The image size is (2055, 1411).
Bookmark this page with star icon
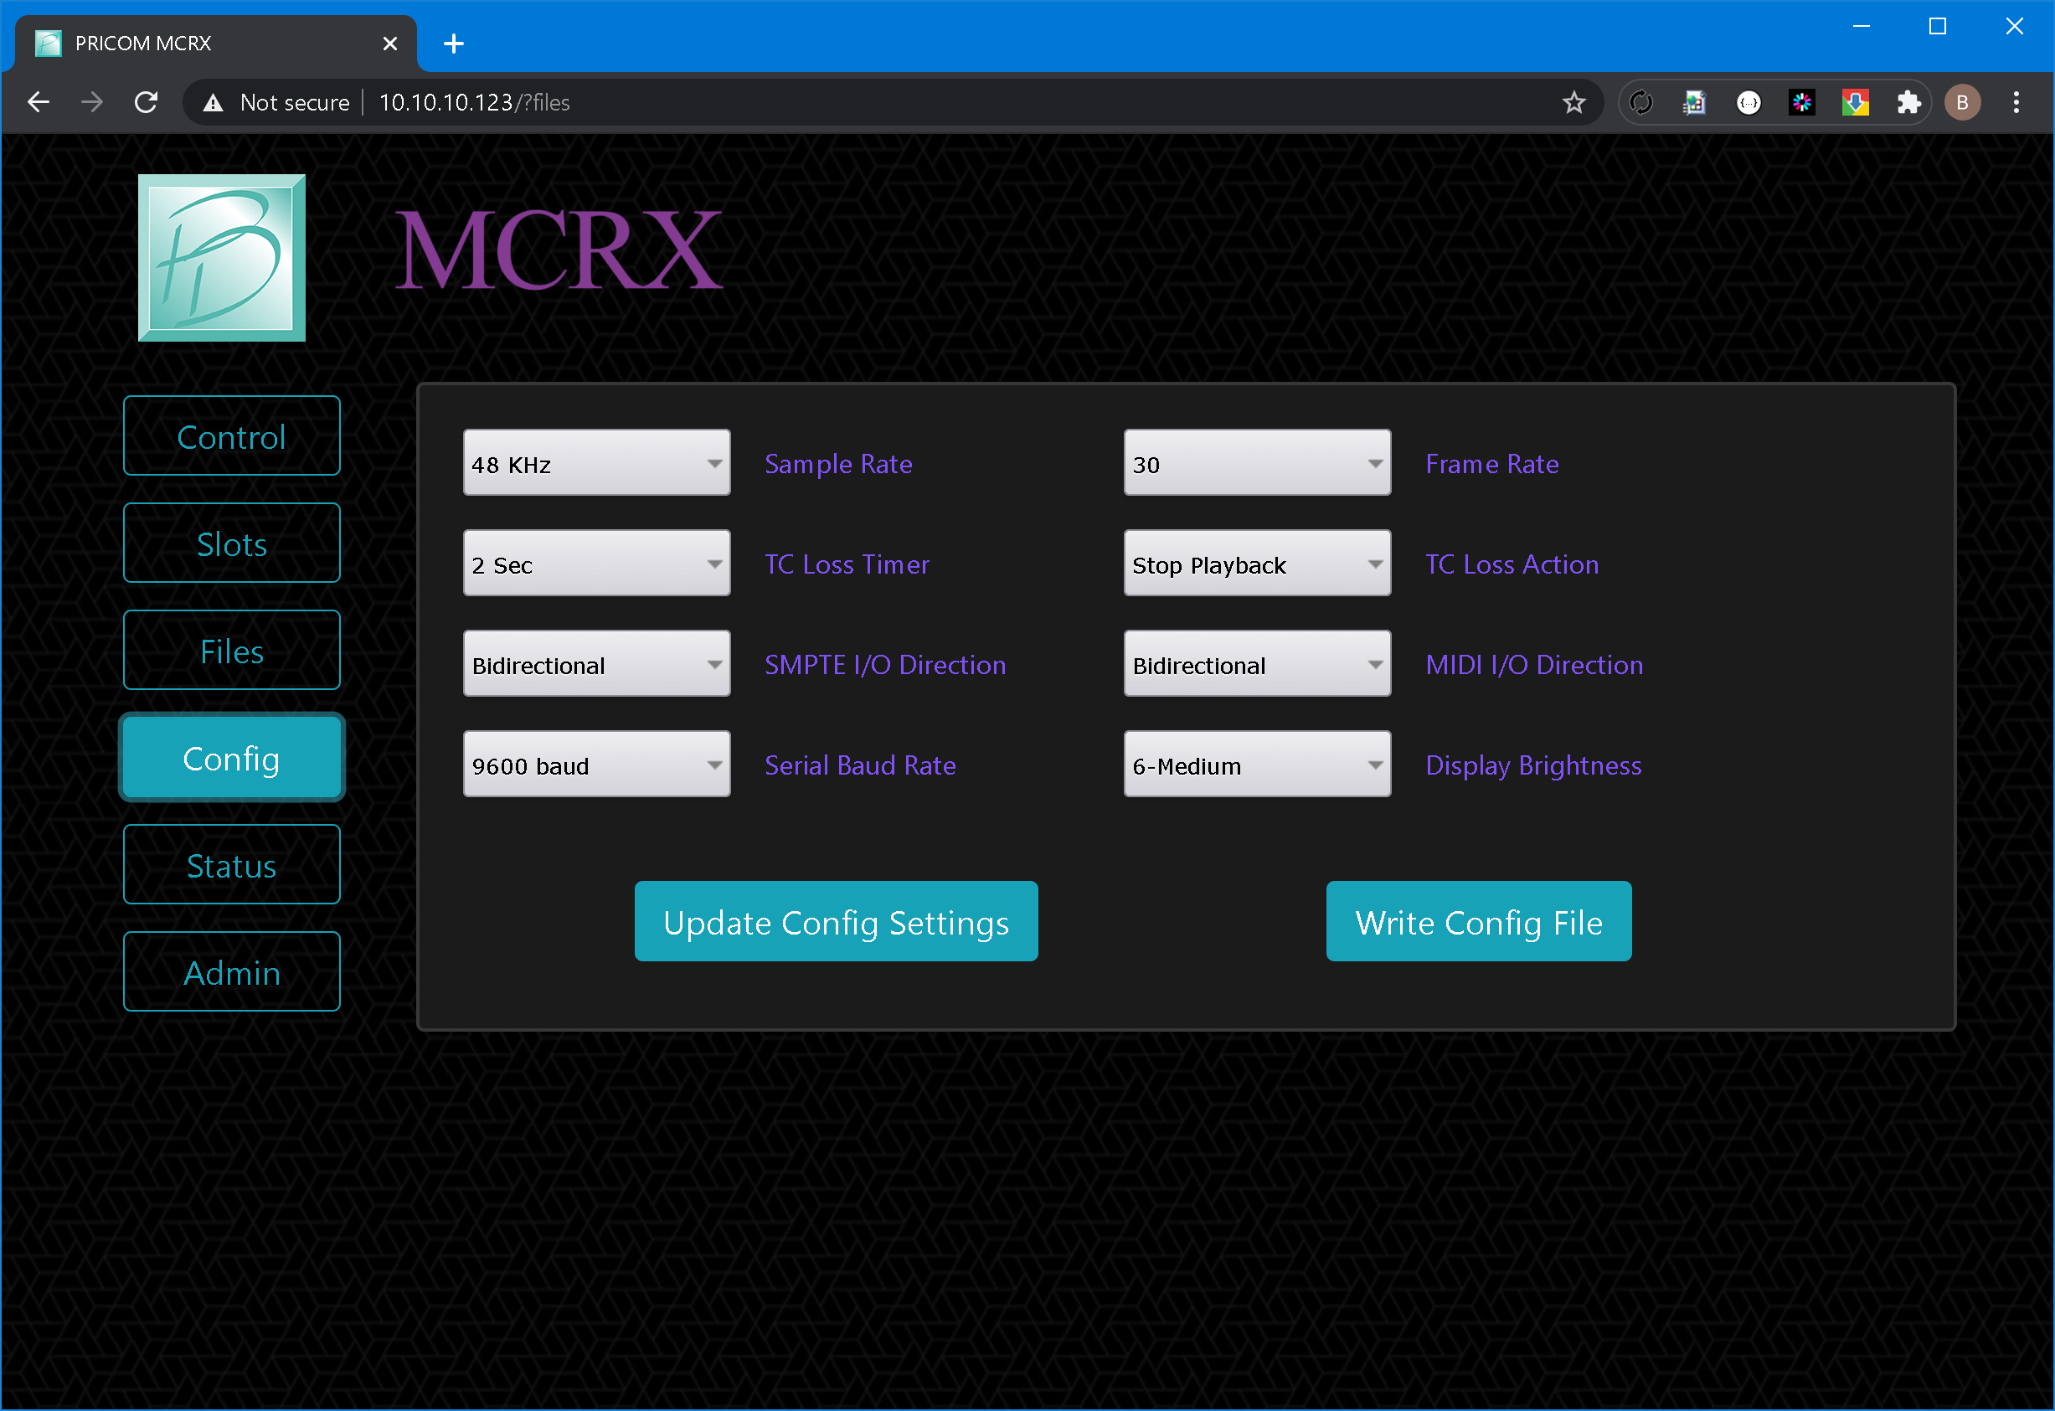(x=1573, y=102)
